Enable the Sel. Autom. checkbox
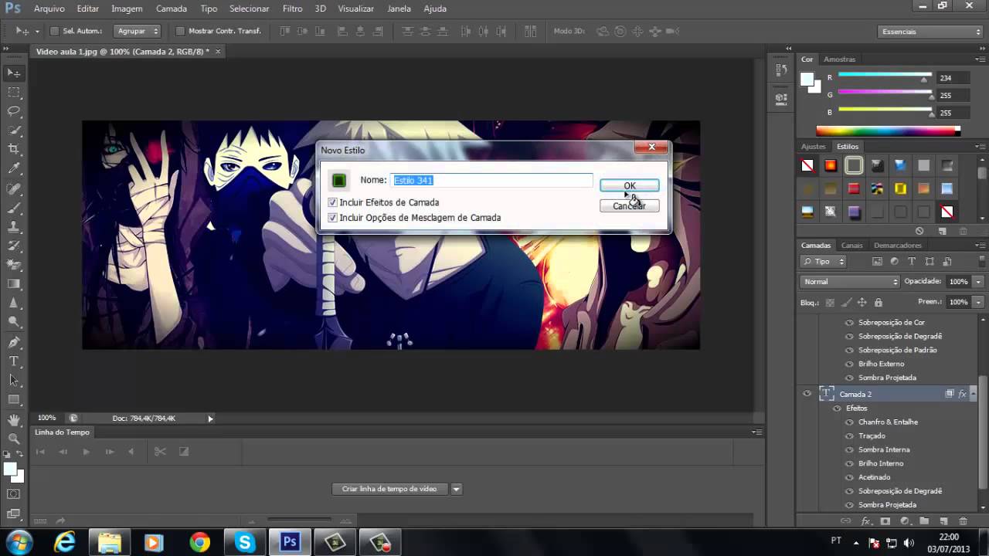 tap(55, 31)
